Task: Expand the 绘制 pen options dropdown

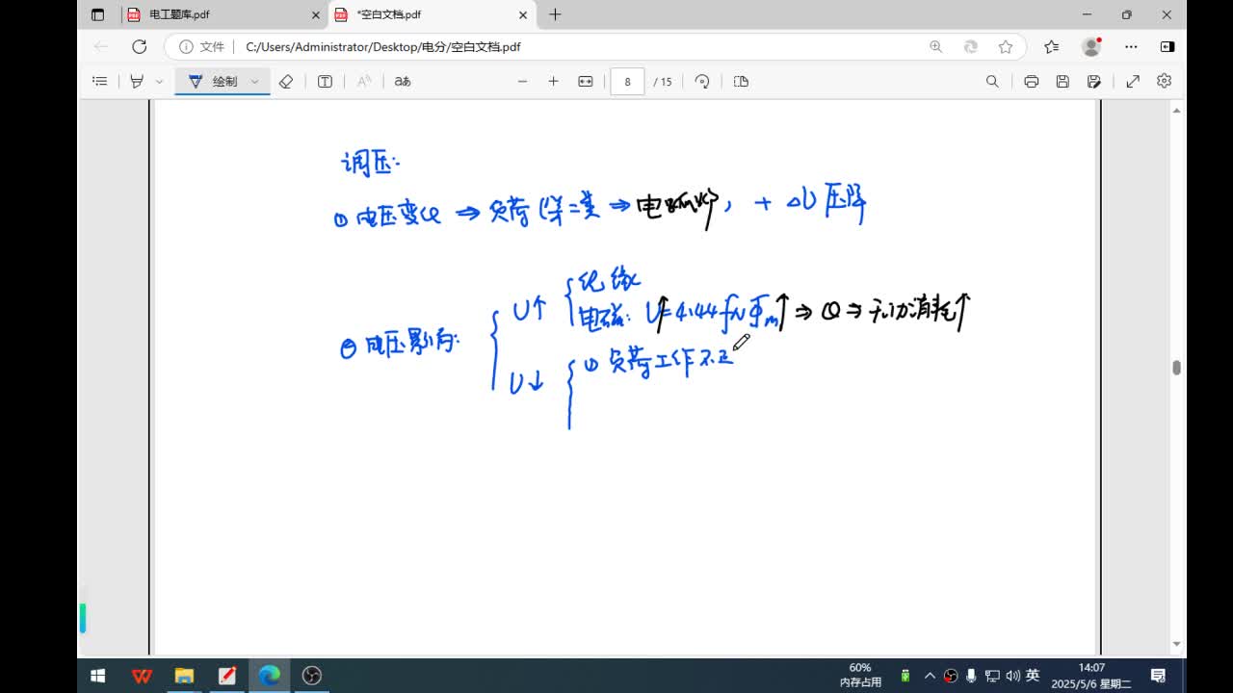Action: tap(254, 81)
